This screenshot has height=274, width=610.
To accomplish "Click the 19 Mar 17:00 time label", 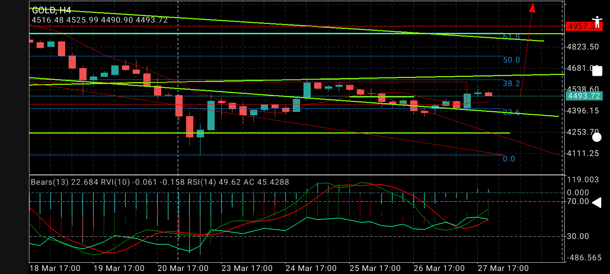I will pos(119,268).
